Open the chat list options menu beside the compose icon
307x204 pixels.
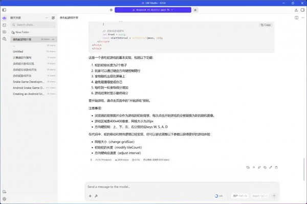coord(47,18)
